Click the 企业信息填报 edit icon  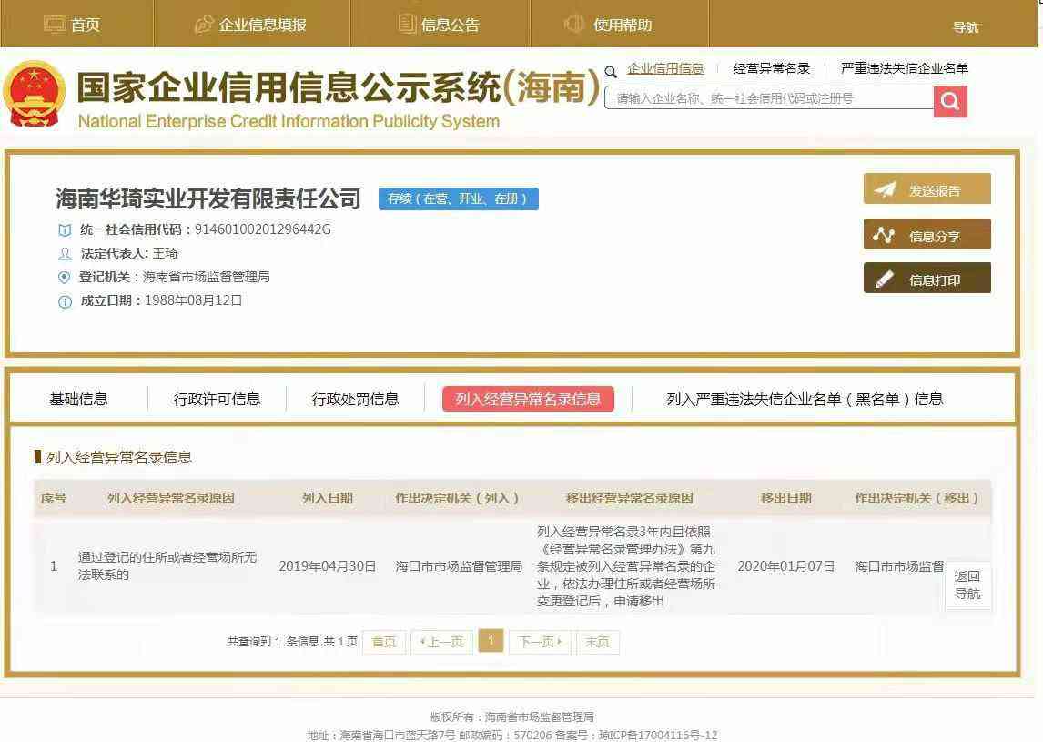[204, 25]
